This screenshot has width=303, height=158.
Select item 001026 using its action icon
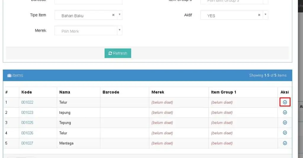tap(285, 133)
